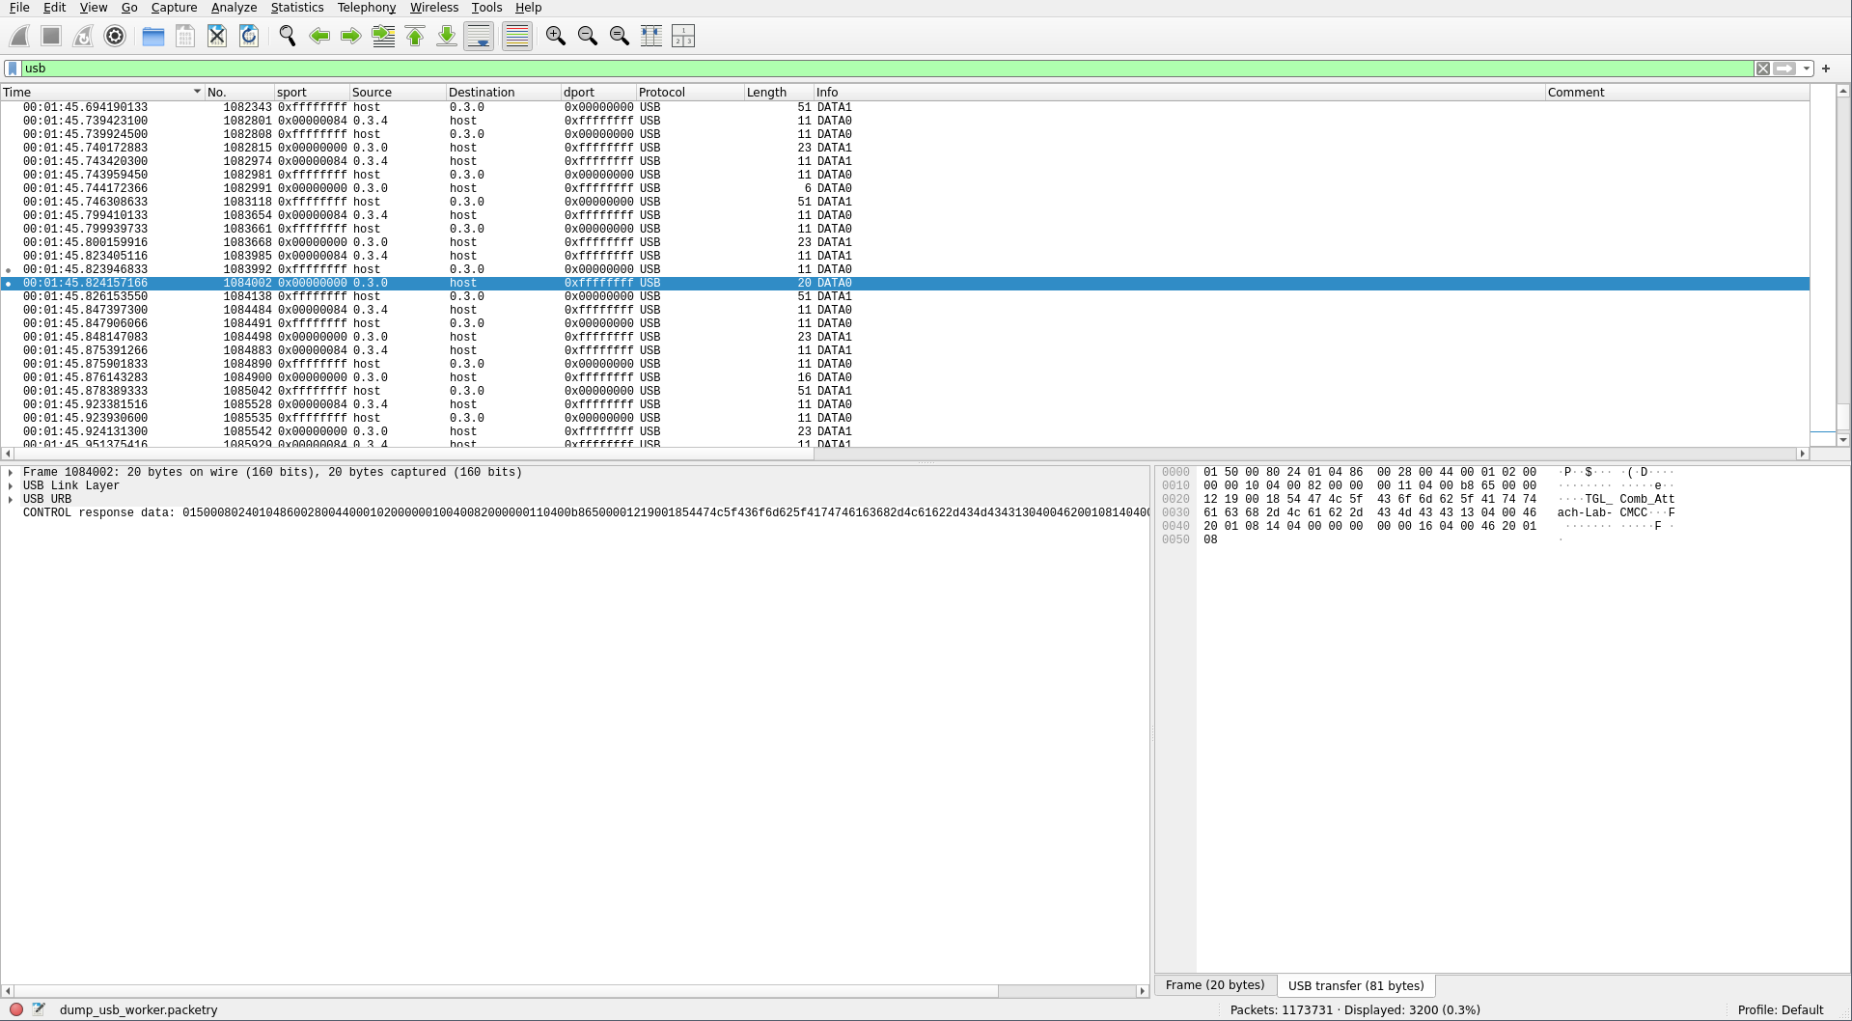Switch to the Frame (20 bytes) tab
This screenshot has height=1021, width=1852.
(x=1215, y=985)
